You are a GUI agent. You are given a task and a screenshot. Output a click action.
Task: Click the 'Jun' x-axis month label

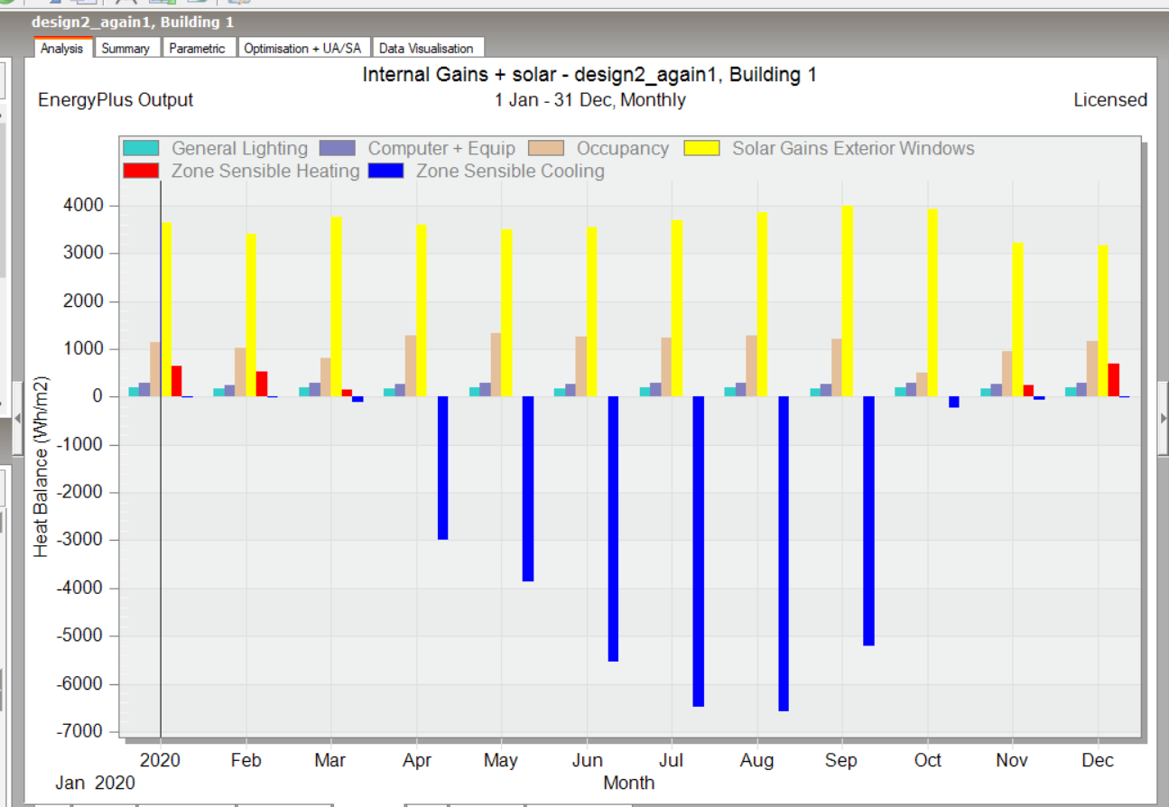click(x=588, y=760)
